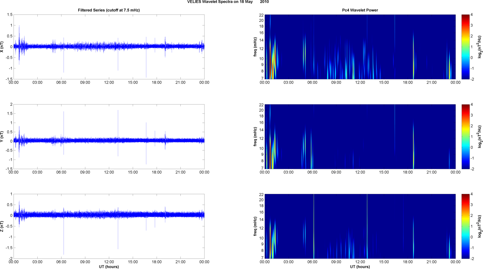Click the VELIES Wavelet Spectra figure title

(228, 2)
